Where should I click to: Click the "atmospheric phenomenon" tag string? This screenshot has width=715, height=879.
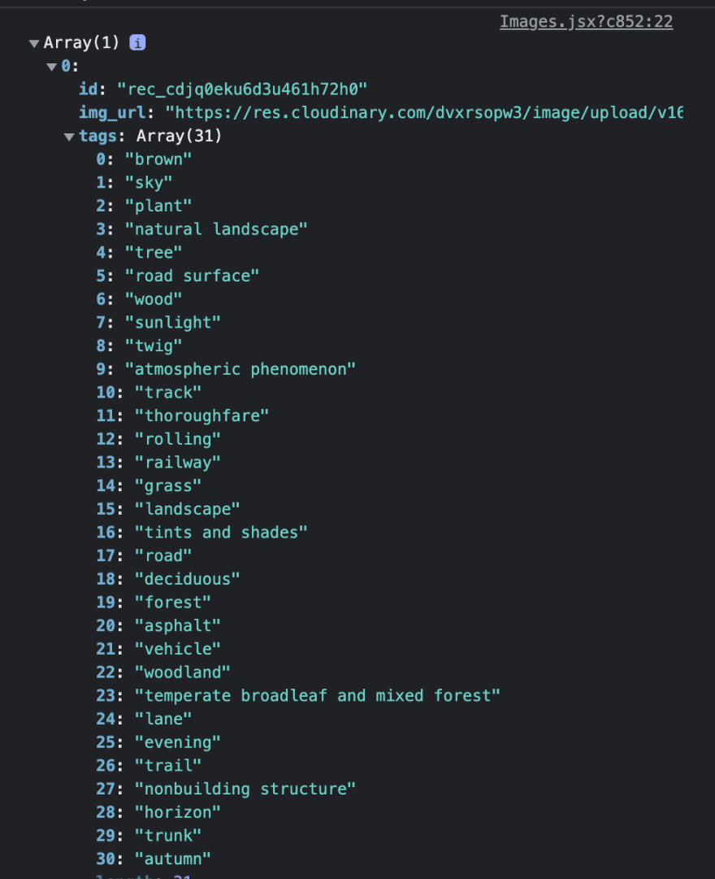[242, 368]
